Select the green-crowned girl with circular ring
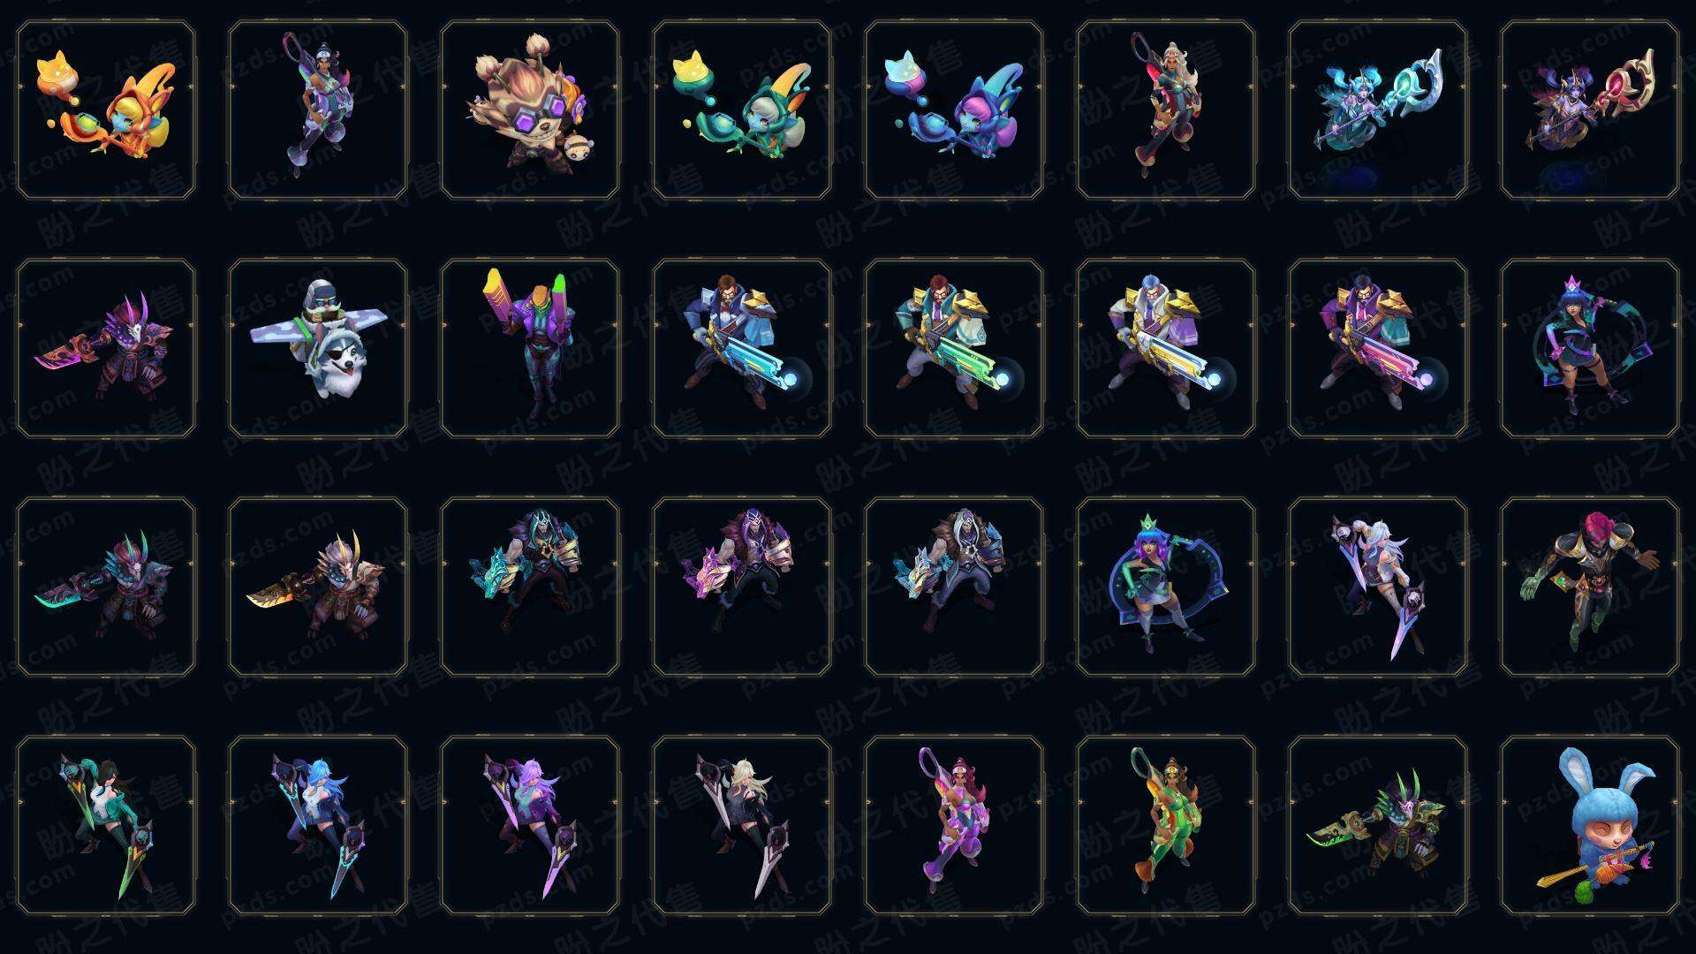Image resolution: width=1696 pixels, height=954 pixels. point(1166,587)
